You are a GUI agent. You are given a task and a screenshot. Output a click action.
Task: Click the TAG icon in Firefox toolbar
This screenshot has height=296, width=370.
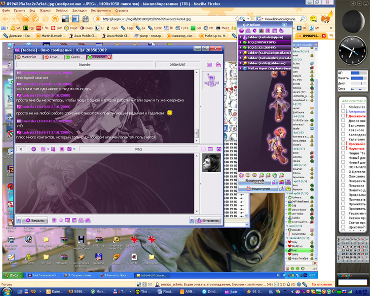point(86,19)
